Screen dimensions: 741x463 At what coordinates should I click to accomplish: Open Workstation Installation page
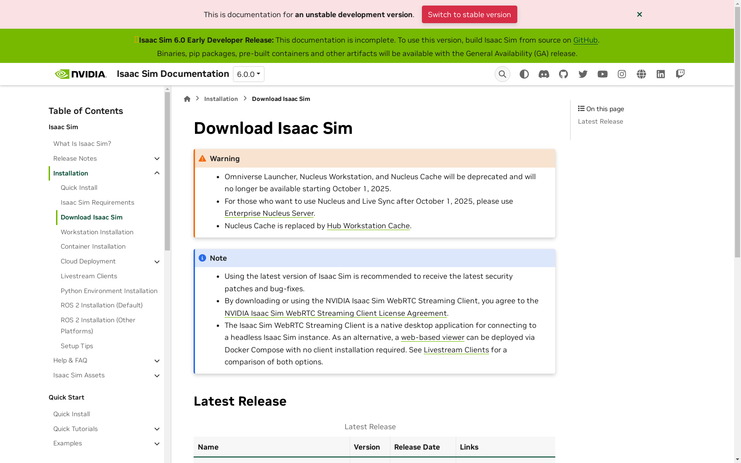pyautogui.click(x=97, y=232)
